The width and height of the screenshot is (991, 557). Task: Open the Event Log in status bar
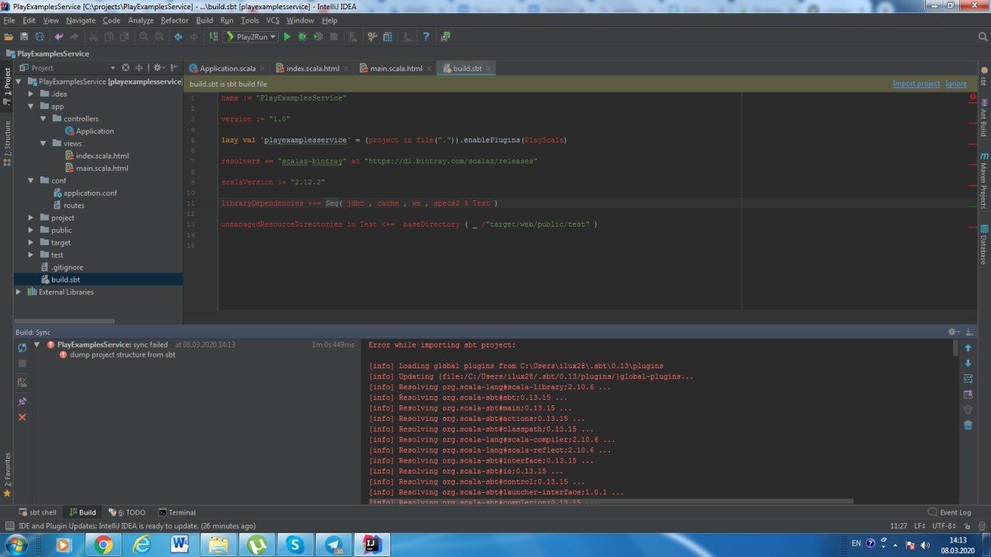pyautogui.click(x=949, y=512)
